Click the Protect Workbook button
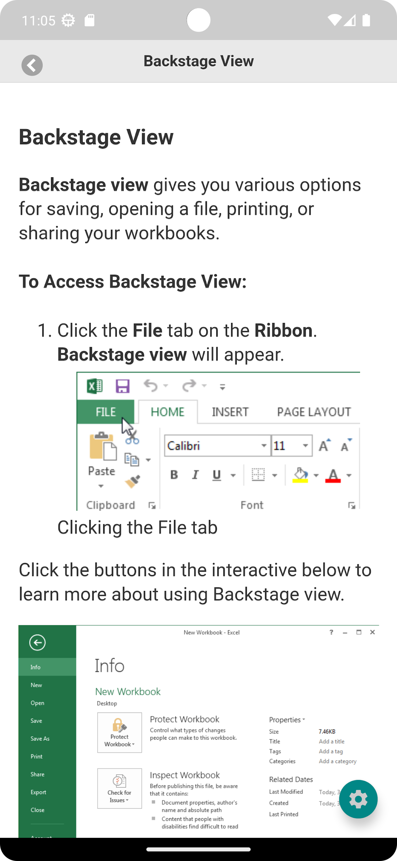397x861 pixels. pyautogui.click(x=120, y=732)
